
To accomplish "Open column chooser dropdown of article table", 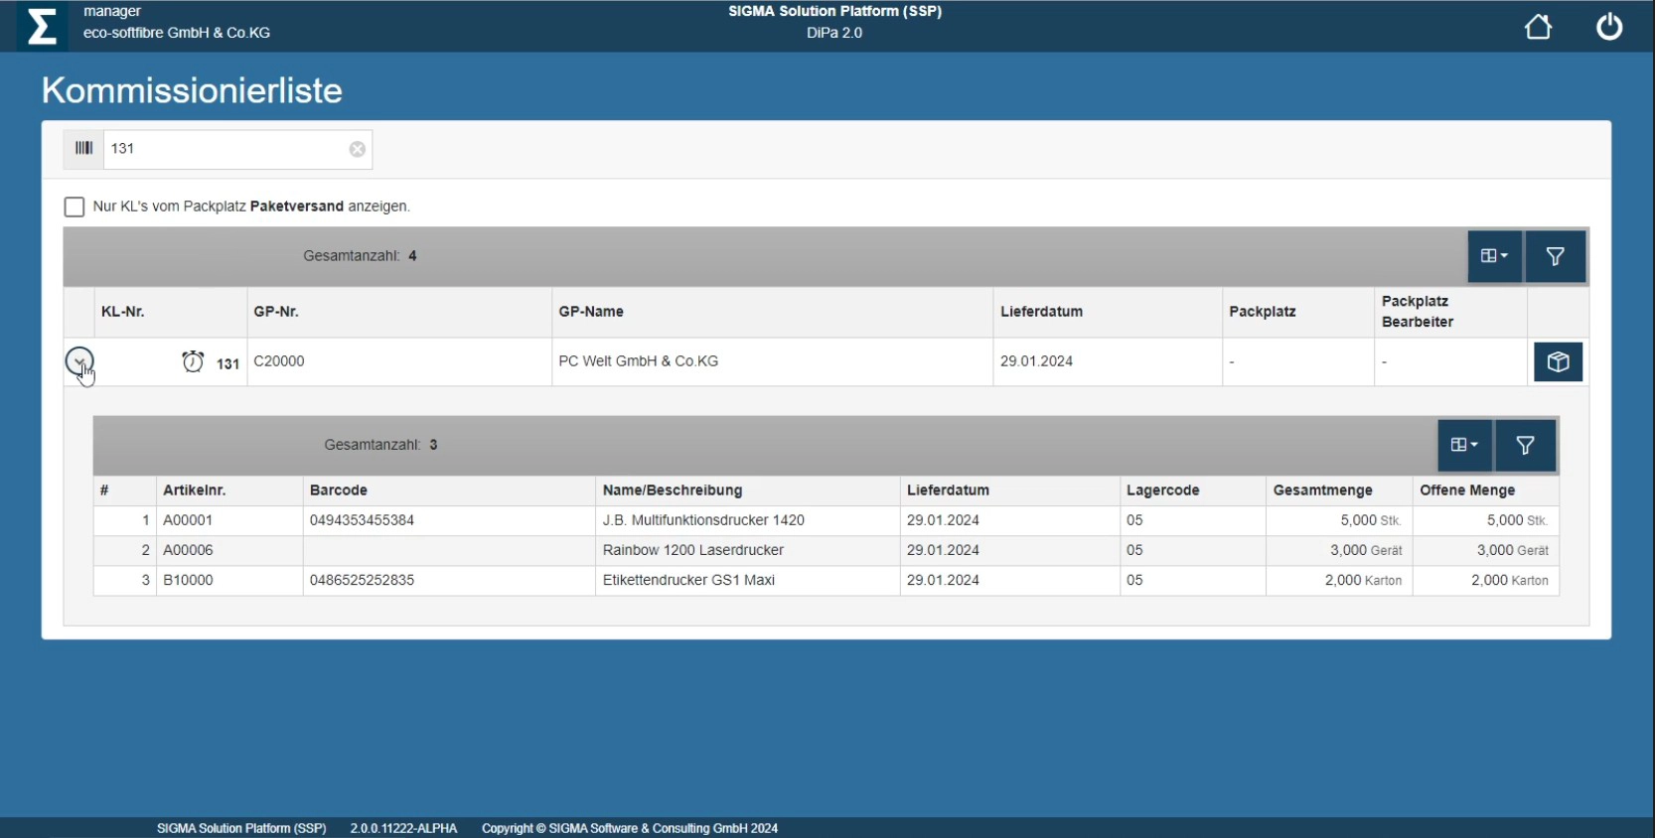I will pos(1464,446).
